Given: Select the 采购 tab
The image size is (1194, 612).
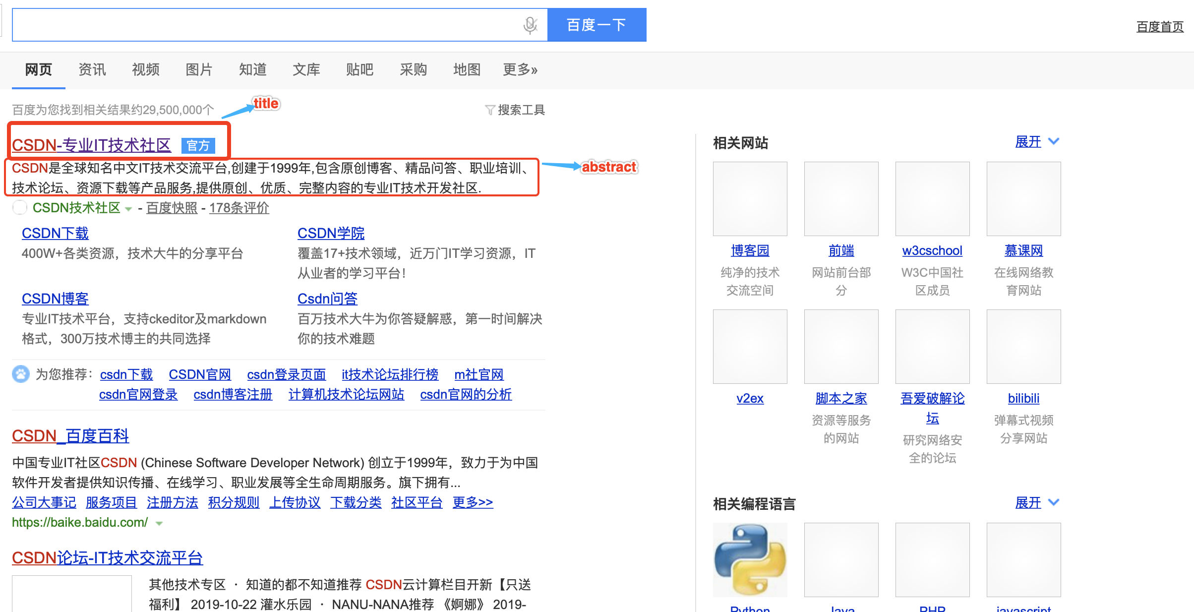Looking at the screenshot, I should [414, 69].
